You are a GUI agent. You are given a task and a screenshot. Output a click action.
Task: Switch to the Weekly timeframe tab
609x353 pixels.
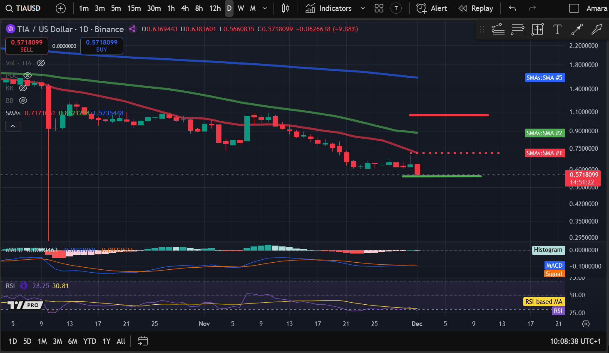click(240, 8)
